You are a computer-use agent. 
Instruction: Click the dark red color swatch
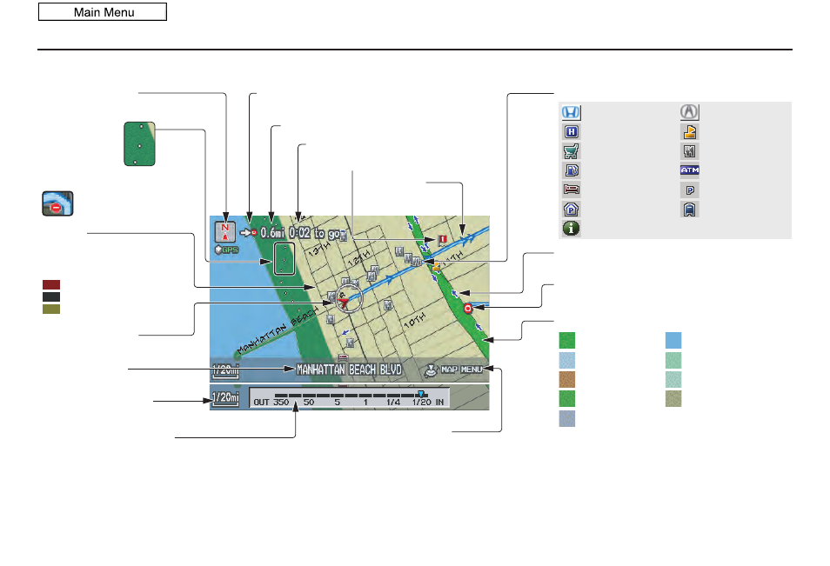[x=51, y=284]
